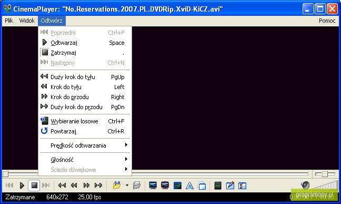The image size is (341, 204).
Task: Open the playlist via the green list icon
Action: (218, 186)
